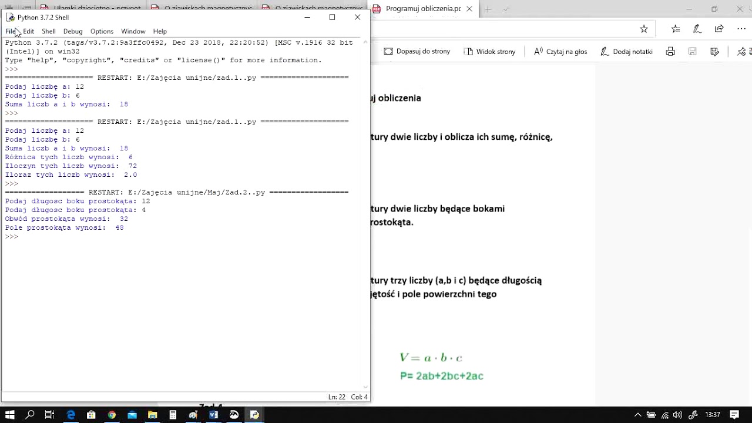Close the Programuj obliczenia tab
This screenshot has height=423, width=752.
tap(469, 9)
